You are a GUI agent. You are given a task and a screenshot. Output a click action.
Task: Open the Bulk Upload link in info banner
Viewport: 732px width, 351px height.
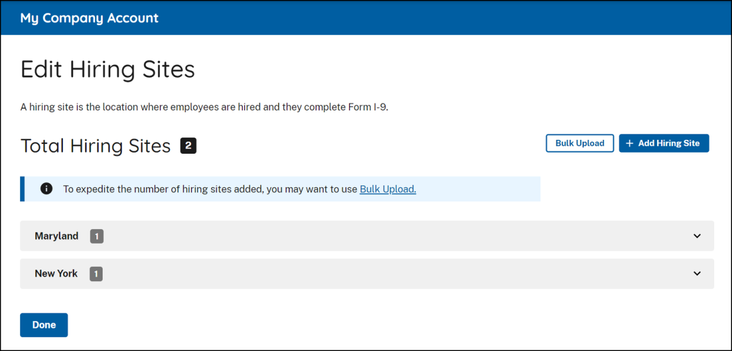(388, 189)
